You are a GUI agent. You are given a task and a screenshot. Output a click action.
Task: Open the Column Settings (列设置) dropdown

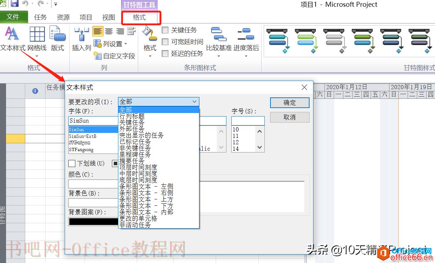(110, 44)
